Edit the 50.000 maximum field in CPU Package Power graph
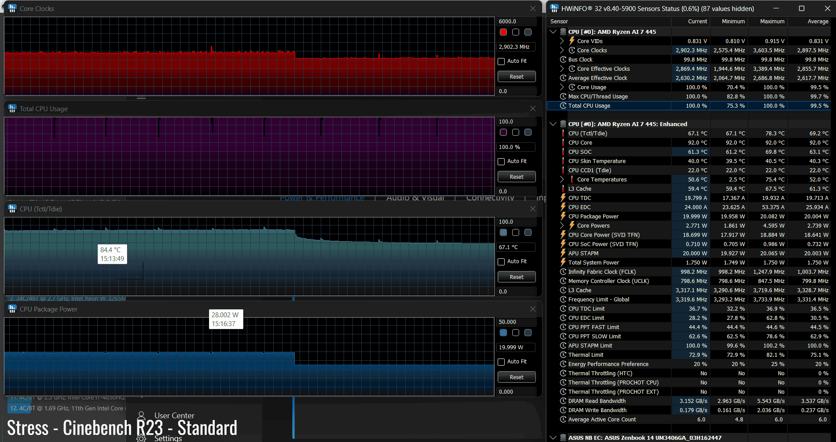 click(x=517, y=322)
